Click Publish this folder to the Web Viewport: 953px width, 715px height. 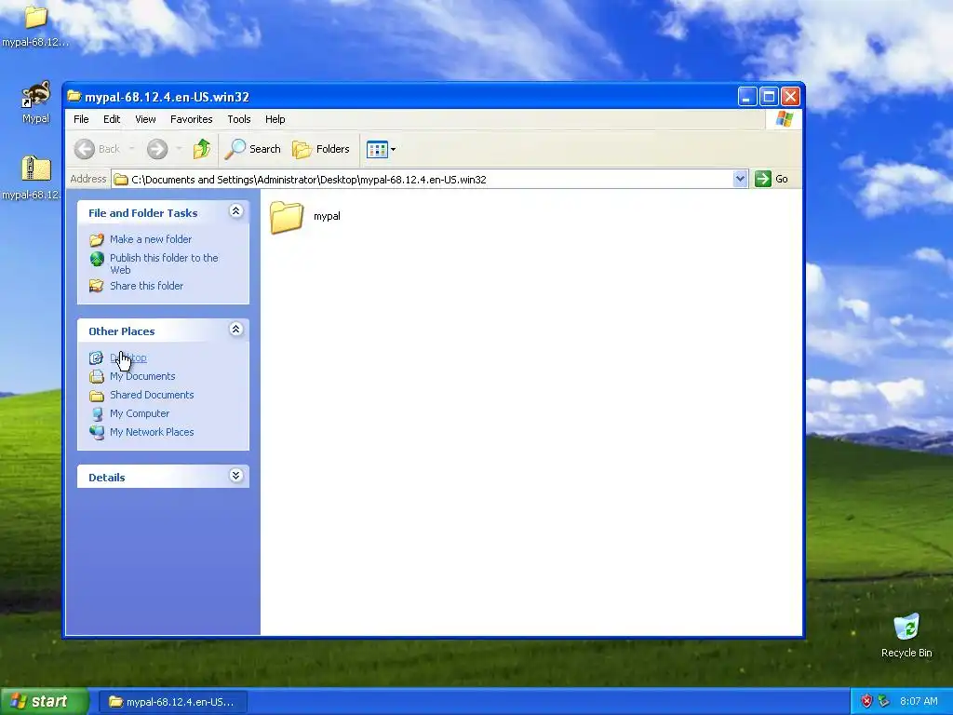pos(164,263)
